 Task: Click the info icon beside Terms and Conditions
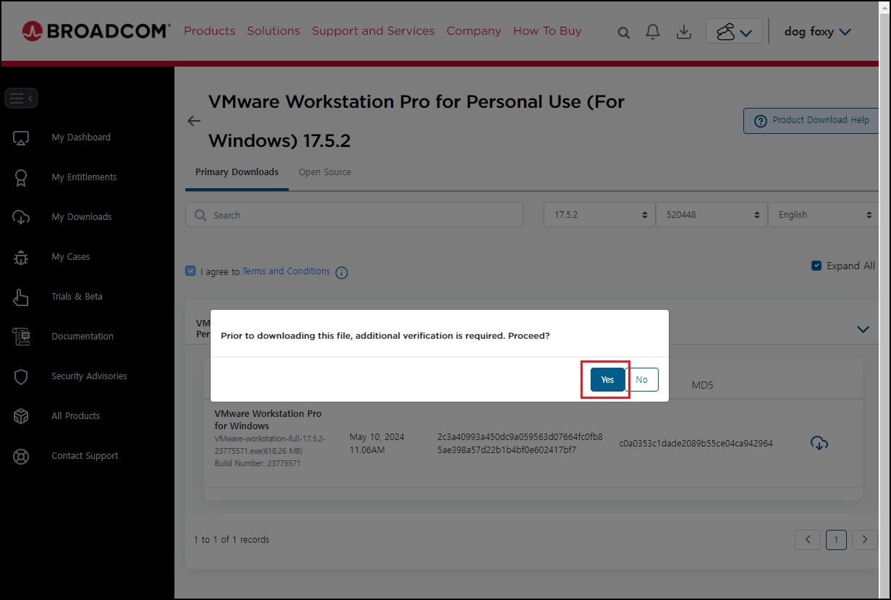click(x=342, y=273)
